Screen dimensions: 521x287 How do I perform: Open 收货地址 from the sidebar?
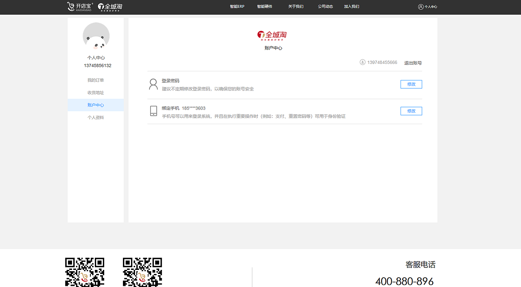(95, 92)
